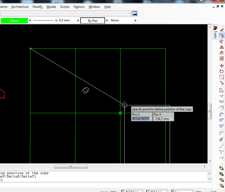225x192 pixels.
Task: Select the active Copy tool icon
Action: 222,35
